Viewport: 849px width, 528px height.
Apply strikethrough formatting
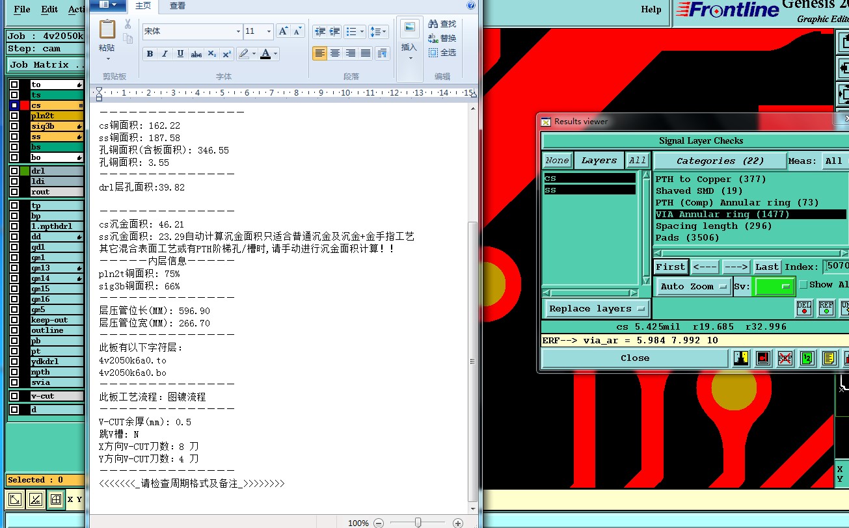coord(196,54)
